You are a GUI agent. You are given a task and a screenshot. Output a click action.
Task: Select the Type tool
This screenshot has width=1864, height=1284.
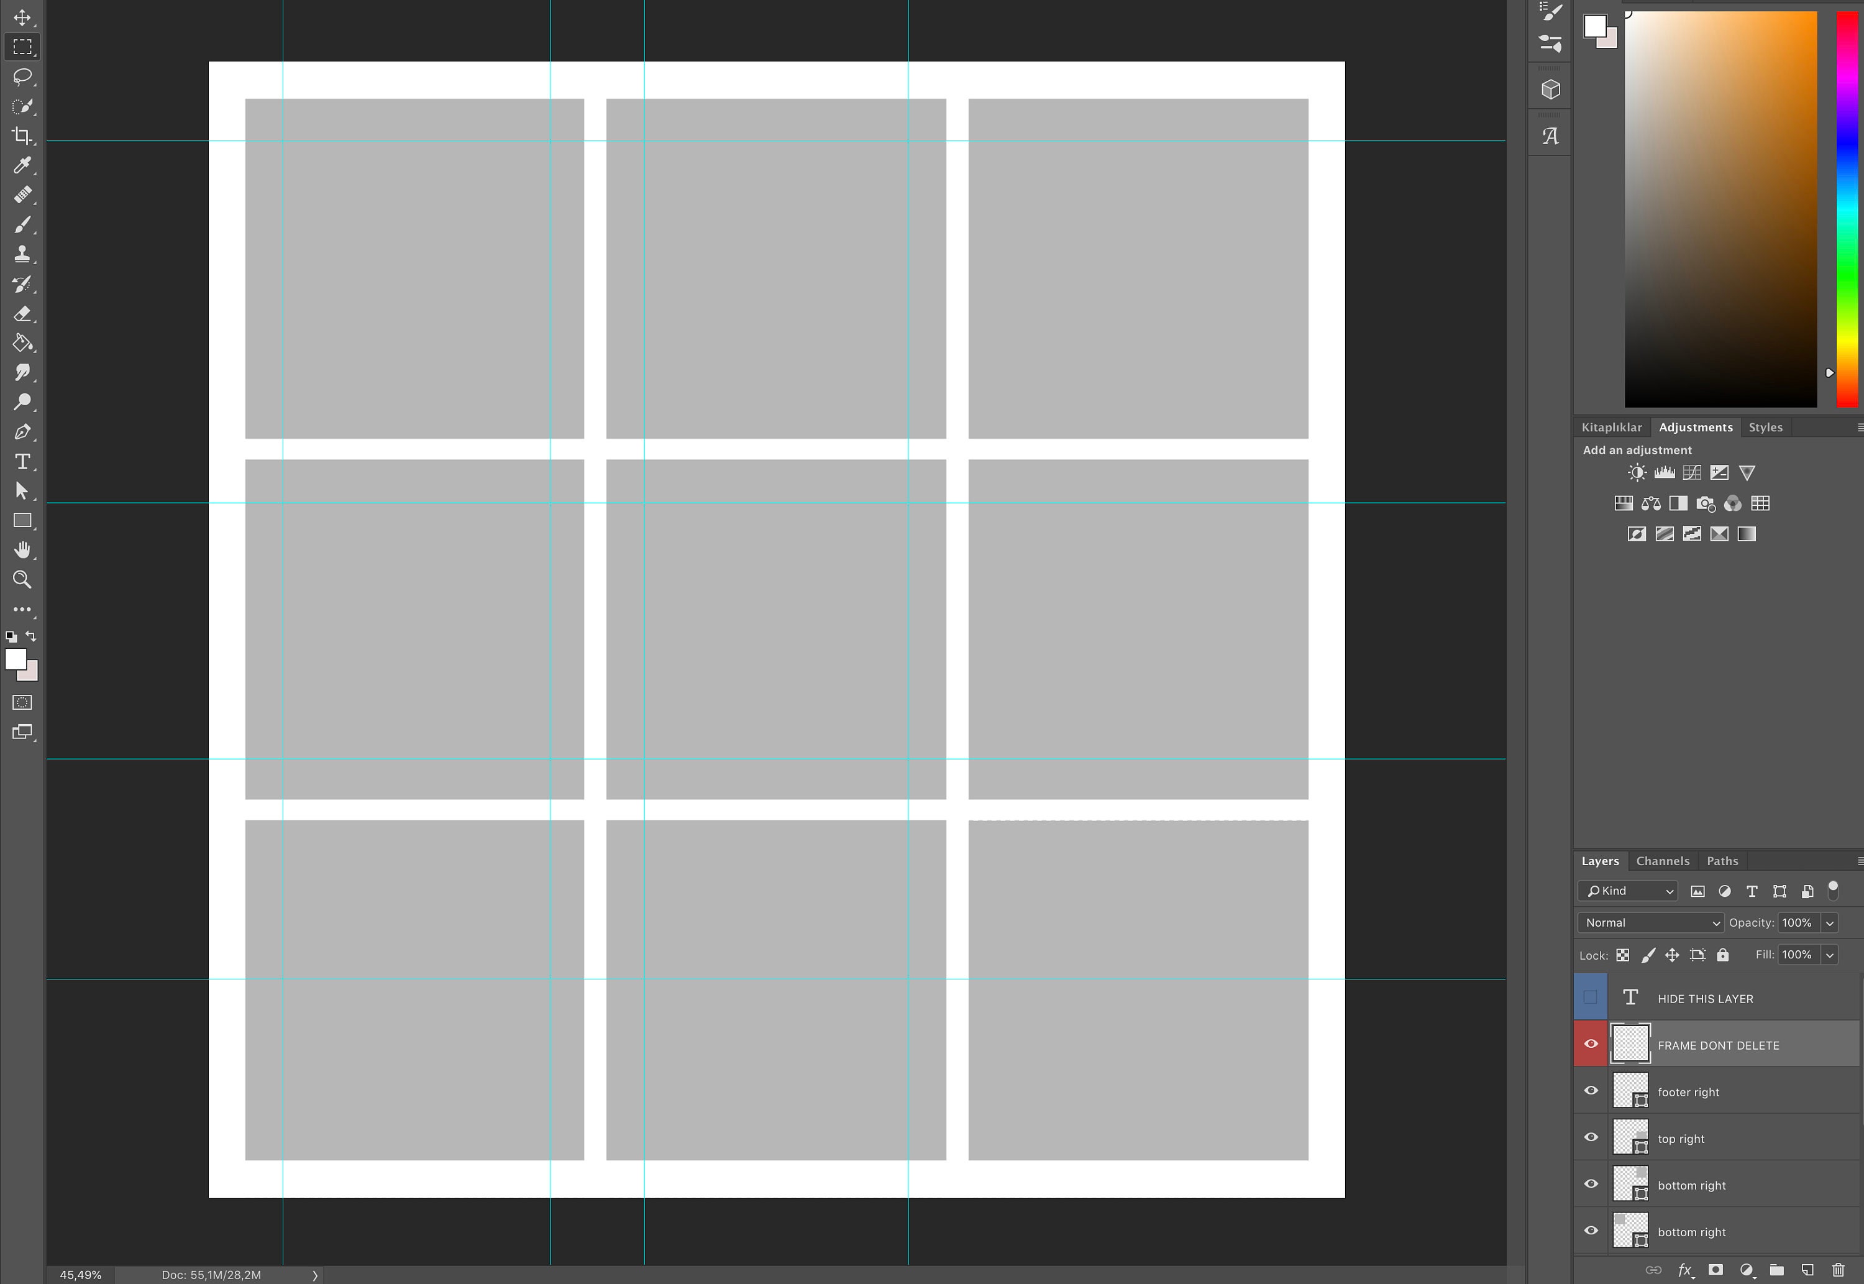pos(22,461)
